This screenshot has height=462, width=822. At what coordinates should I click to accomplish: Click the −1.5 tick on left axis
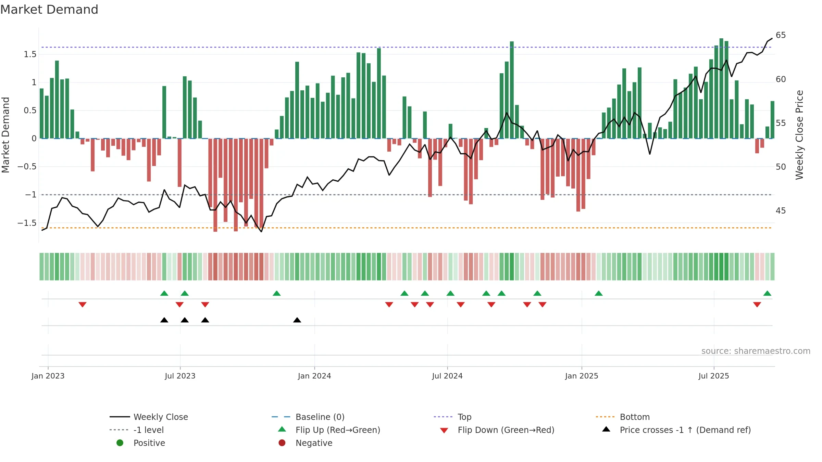coord(27,223)
